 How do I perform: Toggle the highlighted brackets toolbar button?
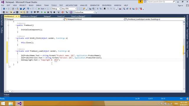click(21, 12)
